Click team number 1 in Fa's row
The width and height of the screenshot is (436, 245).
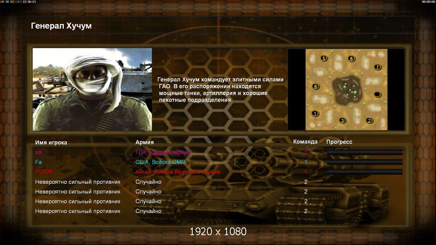pyautogui.click(x=306, y=162)
